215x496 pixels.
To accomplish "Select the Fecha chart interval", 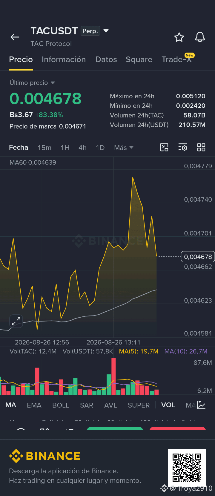I will pos(19,147).
